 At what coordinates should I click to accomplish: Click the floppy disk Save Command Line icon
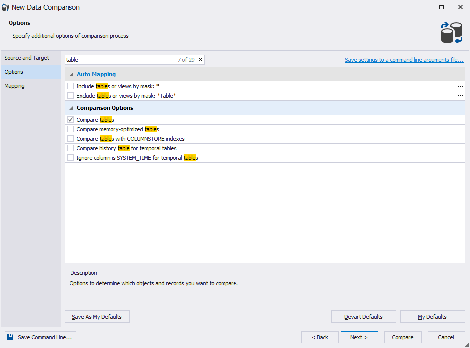[x=10, y=337]
